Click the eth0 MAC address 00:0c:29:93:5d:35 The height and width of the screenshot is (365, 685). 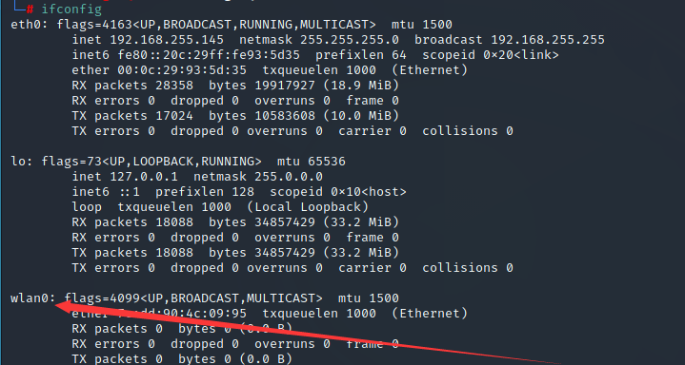182,70
